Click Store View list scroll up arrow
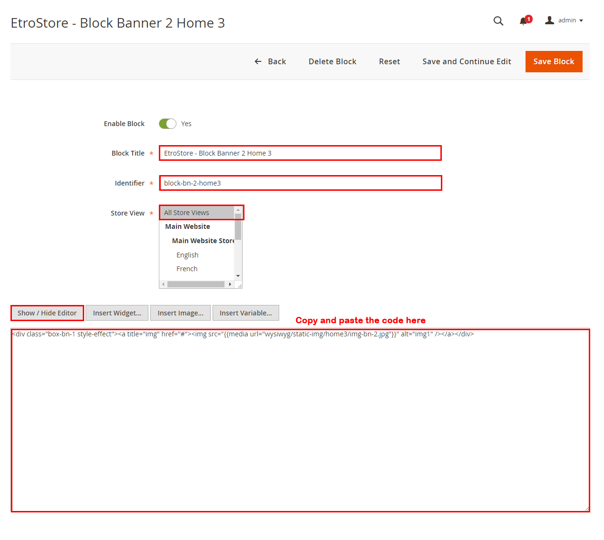Viewport: 604px width, 540px height. (238, 210)
